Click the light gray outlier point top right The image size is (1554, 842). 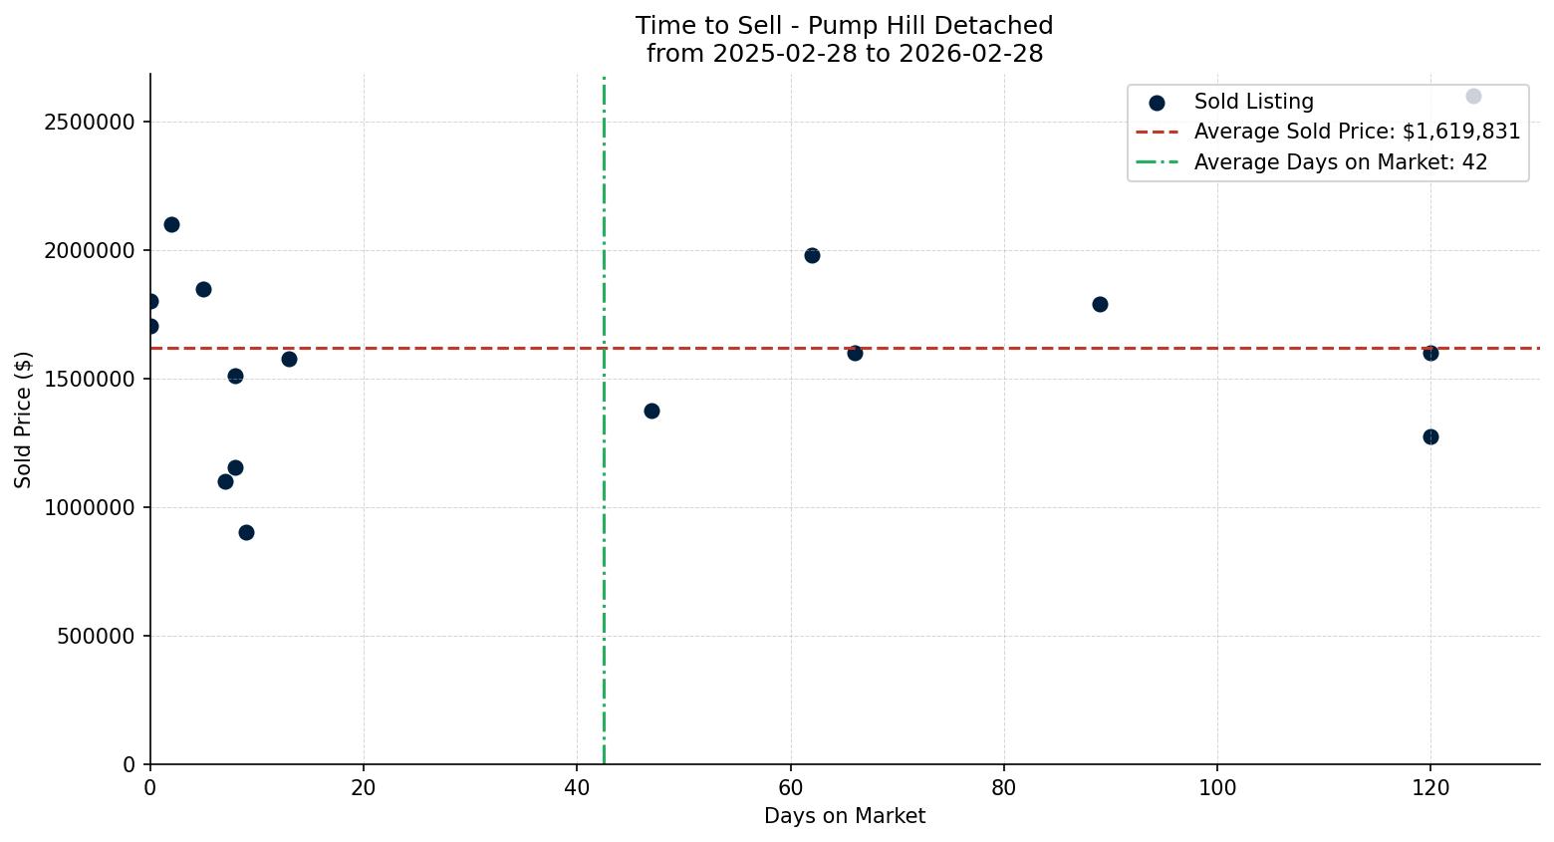[x=1472, y=96]
